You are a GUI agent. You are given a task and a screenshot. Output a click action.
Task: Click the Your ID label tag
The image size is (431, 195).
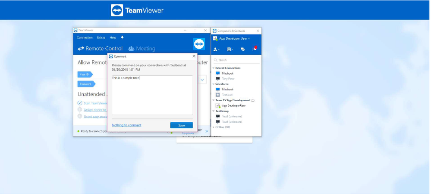point(85,74)
